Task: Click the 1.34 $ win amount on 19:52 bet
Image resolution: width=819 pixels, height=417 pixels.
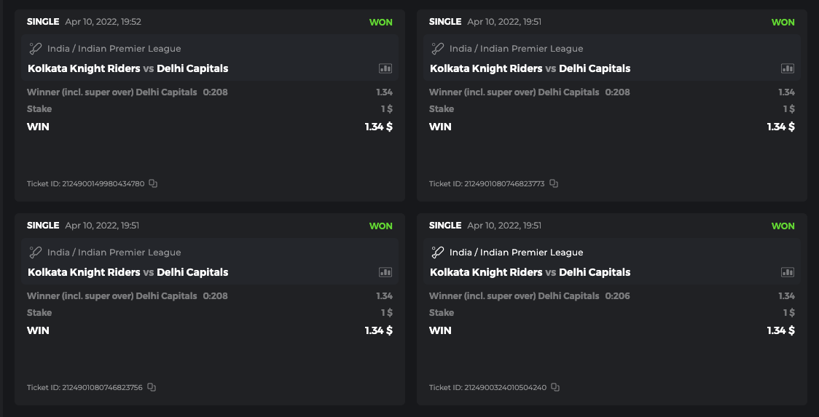Action: pos(378,127)
